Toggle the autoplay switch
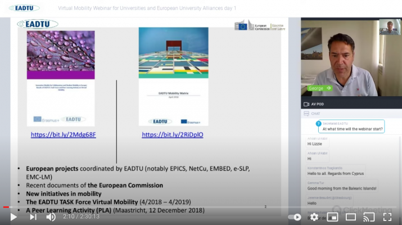402x225 pixels. (x=295, y=217)
